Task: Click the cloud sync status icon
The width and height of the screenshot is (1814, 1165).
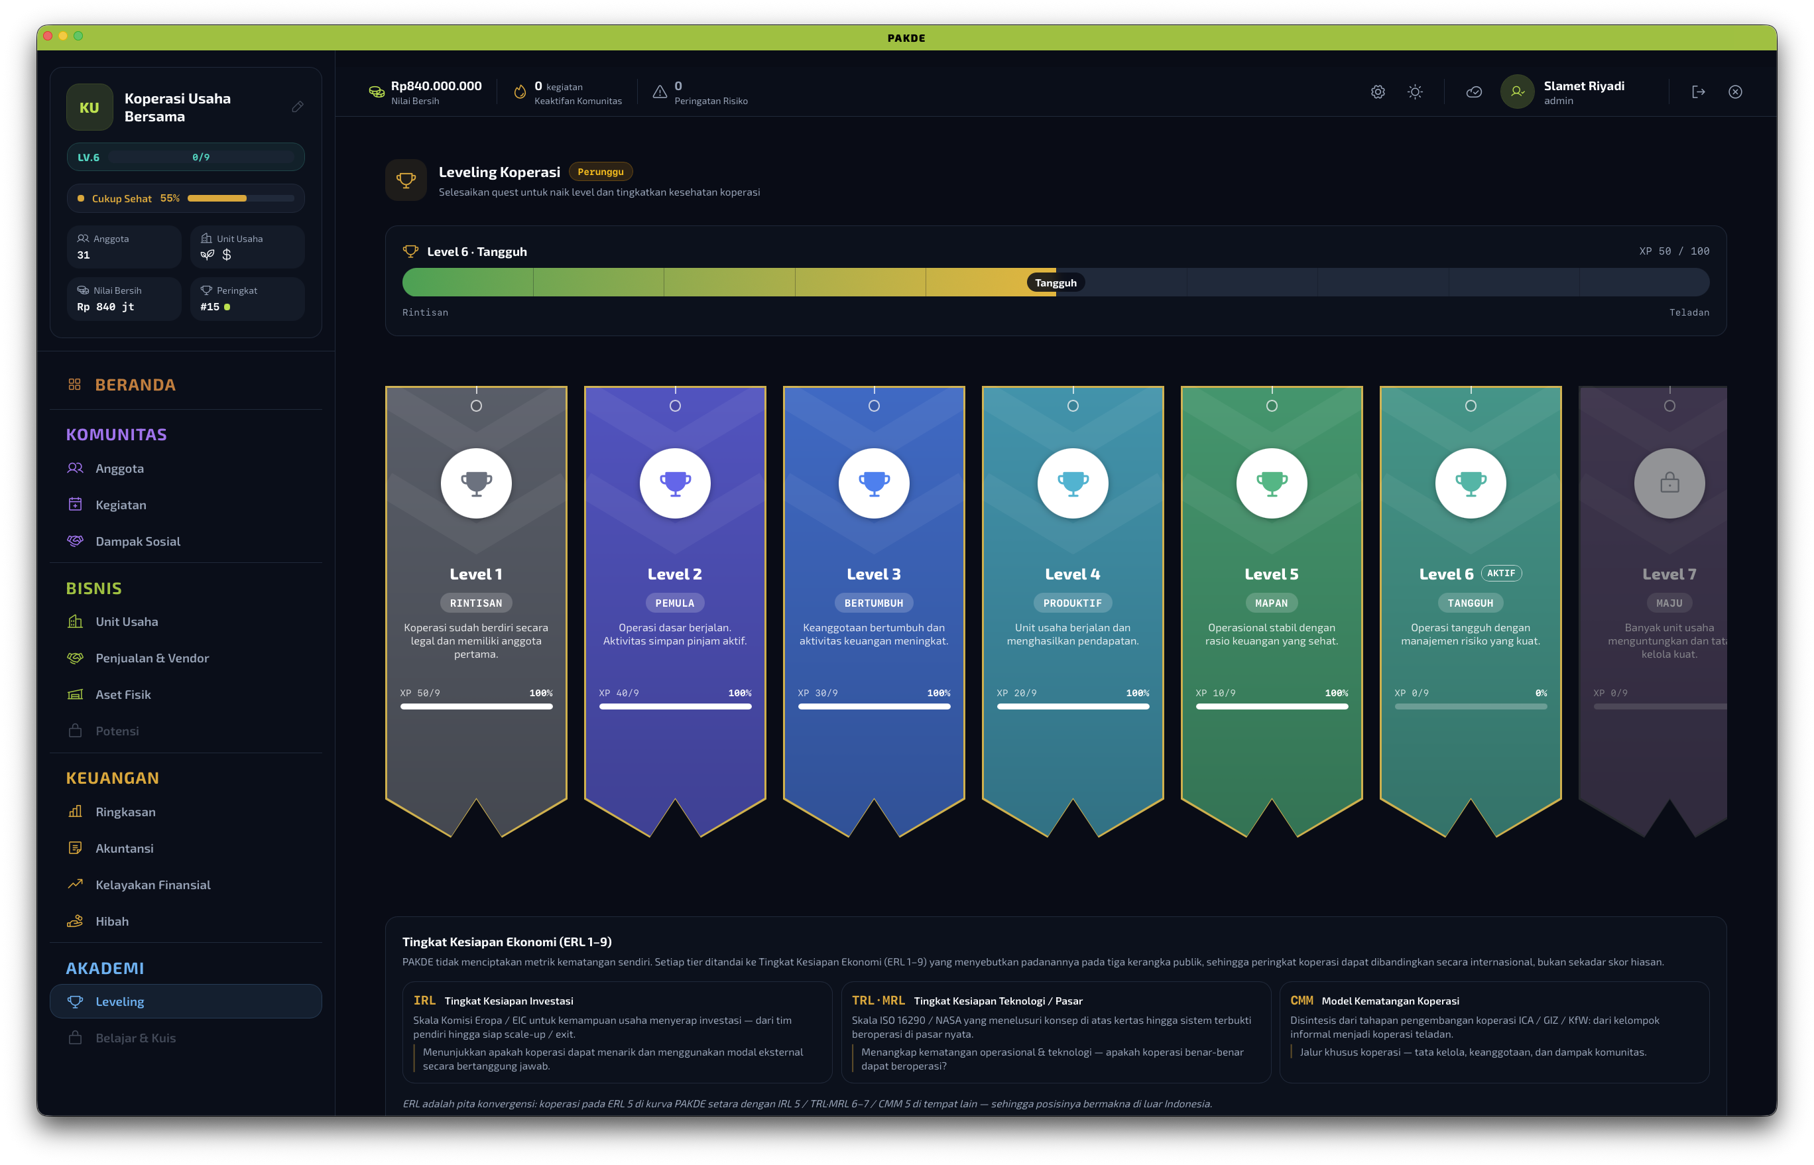Action: click(x=1474, y=92)
